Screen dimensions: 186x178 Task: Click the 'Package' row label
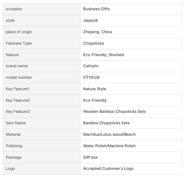tap(14, 157)
